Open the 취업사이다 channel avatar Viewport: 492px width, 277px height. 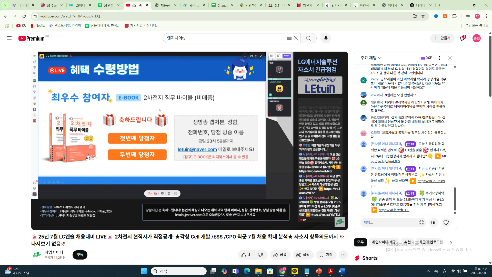tap(37, 255)
